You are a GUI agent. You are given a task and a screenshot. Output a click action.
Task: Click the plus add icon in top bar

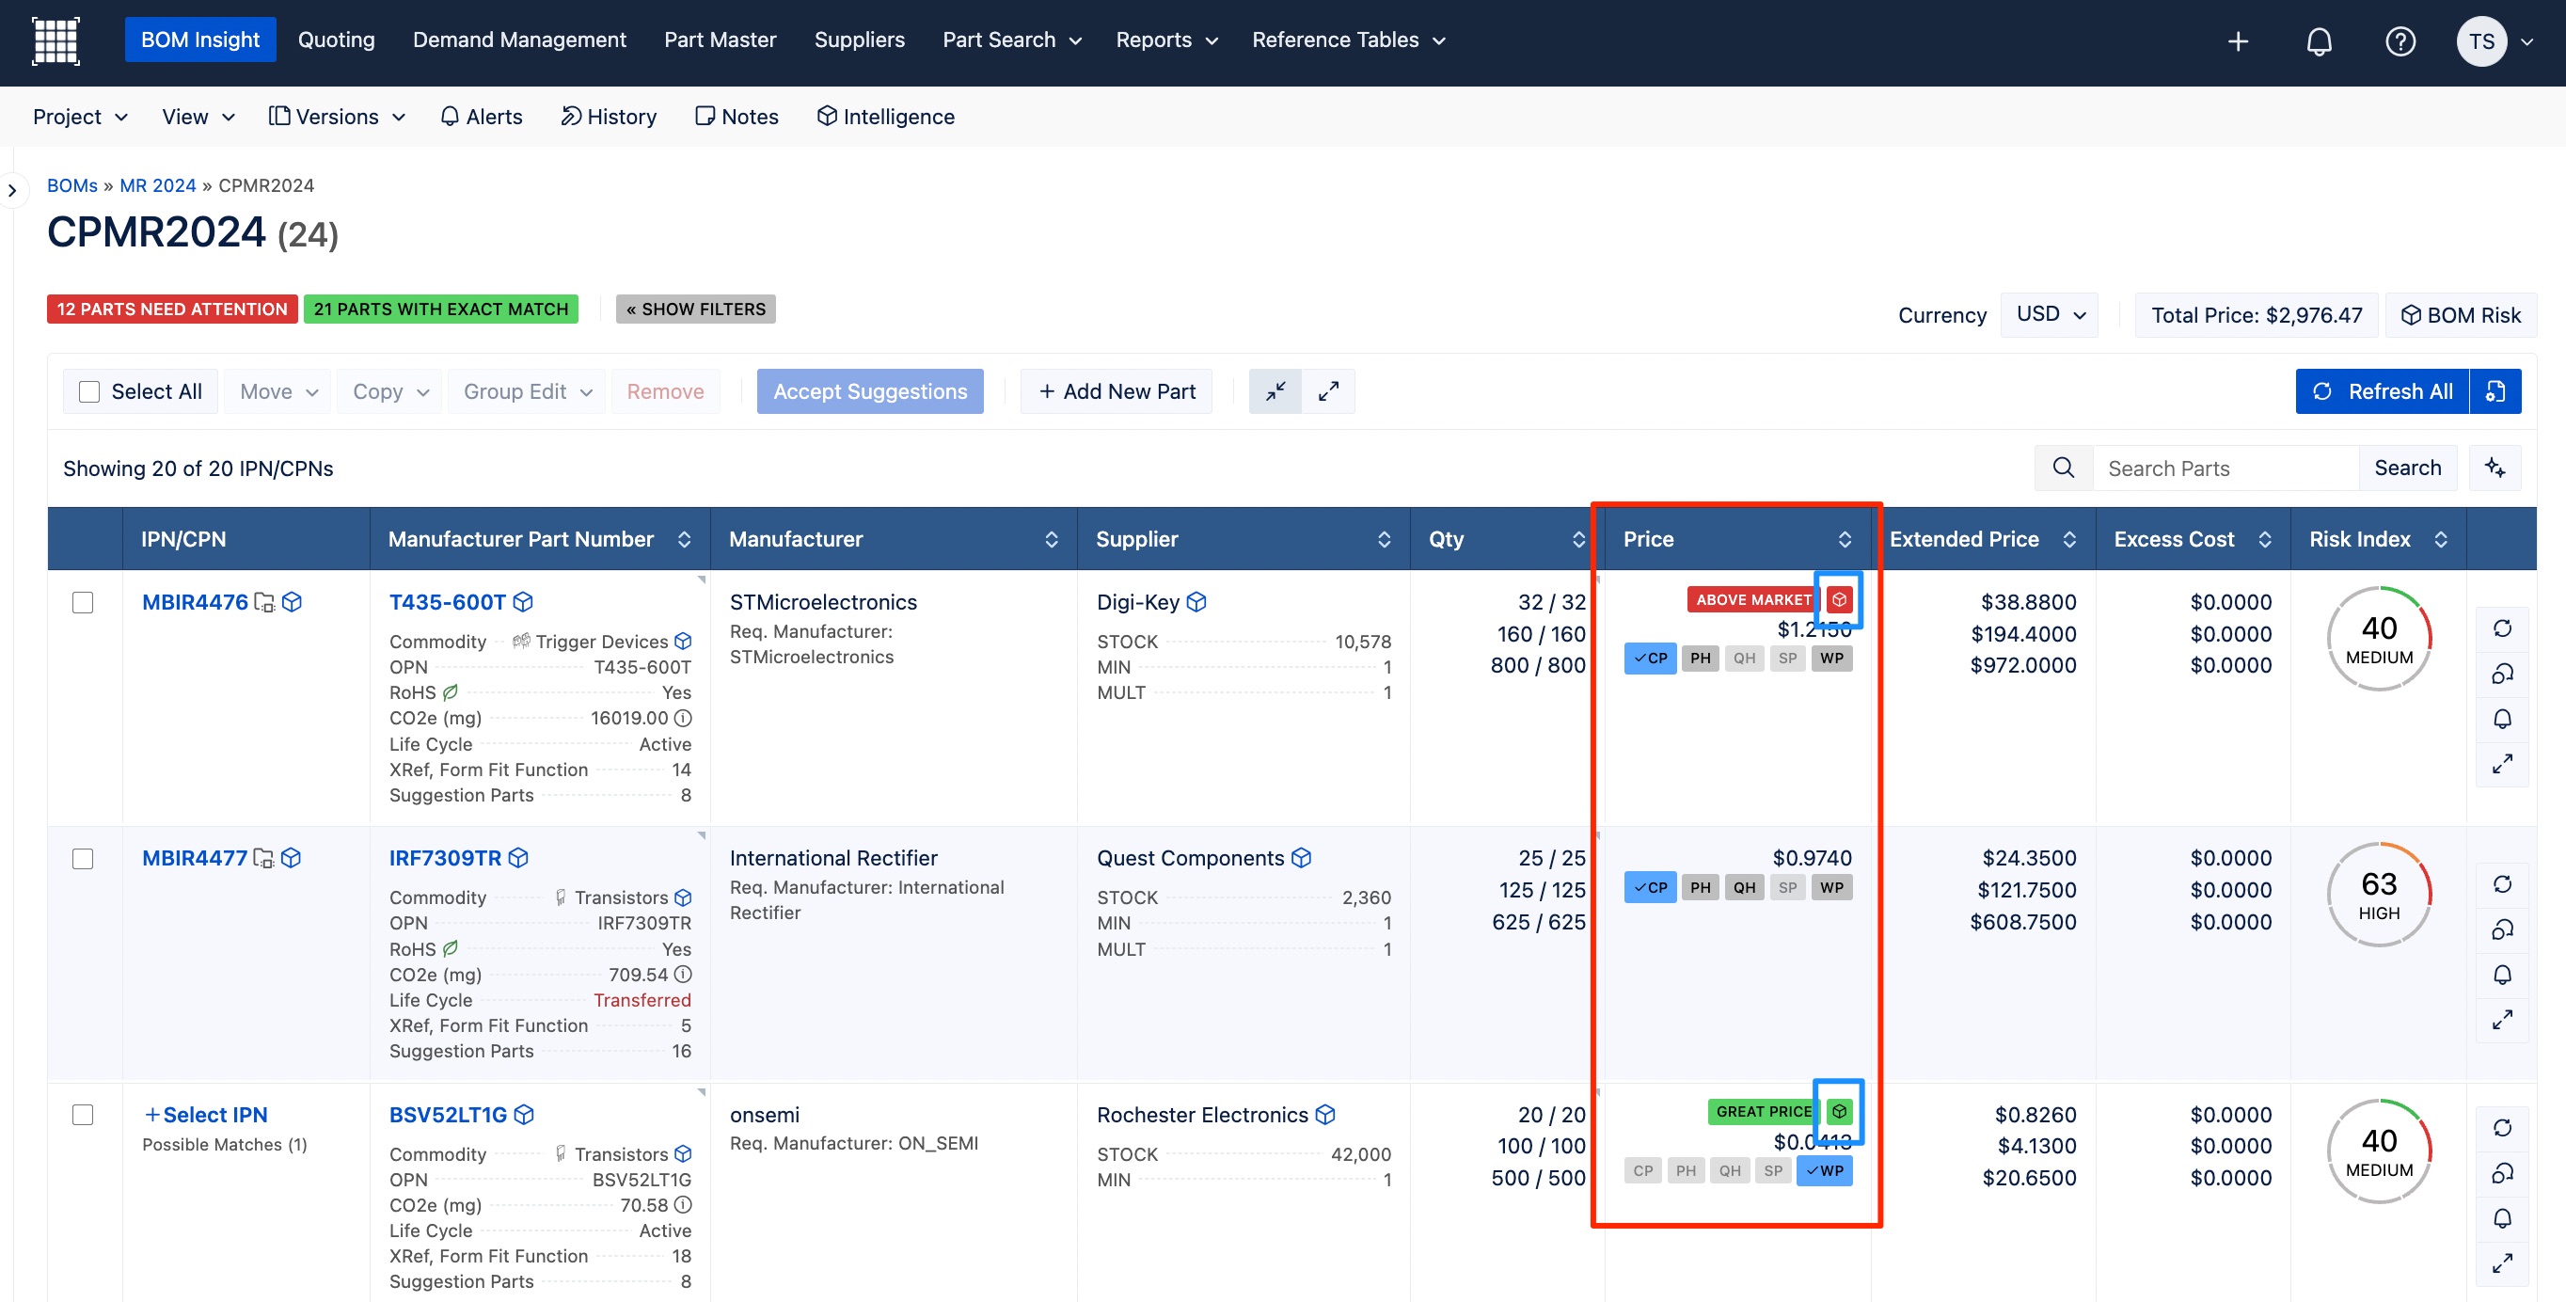point(2239,40)
